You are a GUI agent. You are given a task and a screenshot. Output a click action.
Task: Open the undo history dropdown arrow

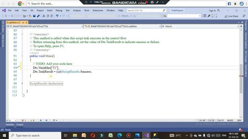coord(60,16)
